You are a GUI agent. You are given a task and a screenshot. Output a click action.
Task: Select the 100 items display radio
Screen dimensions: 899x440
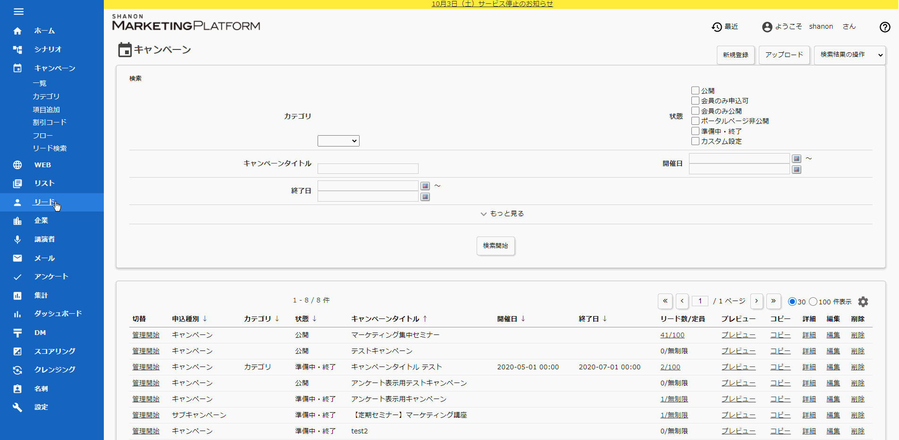(x=813, y=301)
